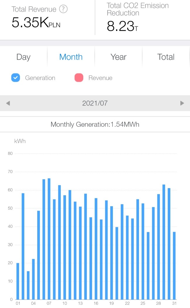This screenshot has width=190, height=308.
Task: Click the 5.35K PLN revenue value
Action: click(x=36, y=22)
